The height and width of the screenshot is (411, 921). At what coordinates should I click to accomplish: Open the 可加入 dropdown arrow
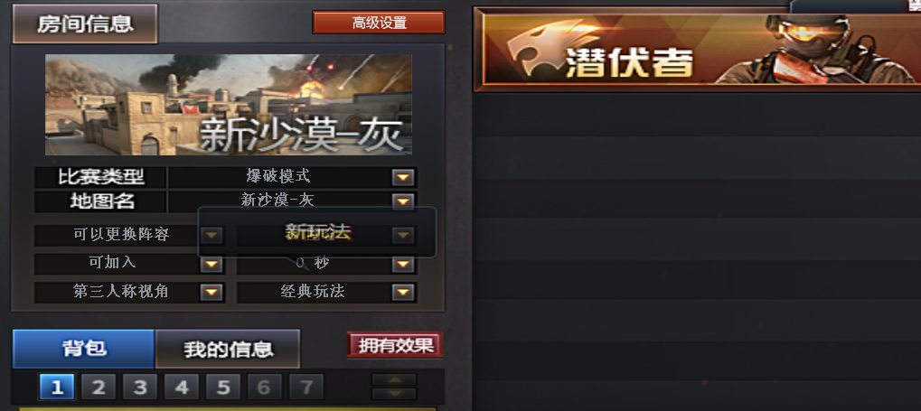point(211,264)
